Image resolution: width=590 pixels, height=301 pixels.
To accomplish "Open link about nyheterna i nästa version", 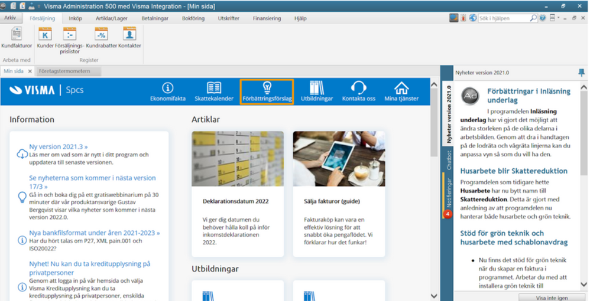I will (x=92, y=182).
